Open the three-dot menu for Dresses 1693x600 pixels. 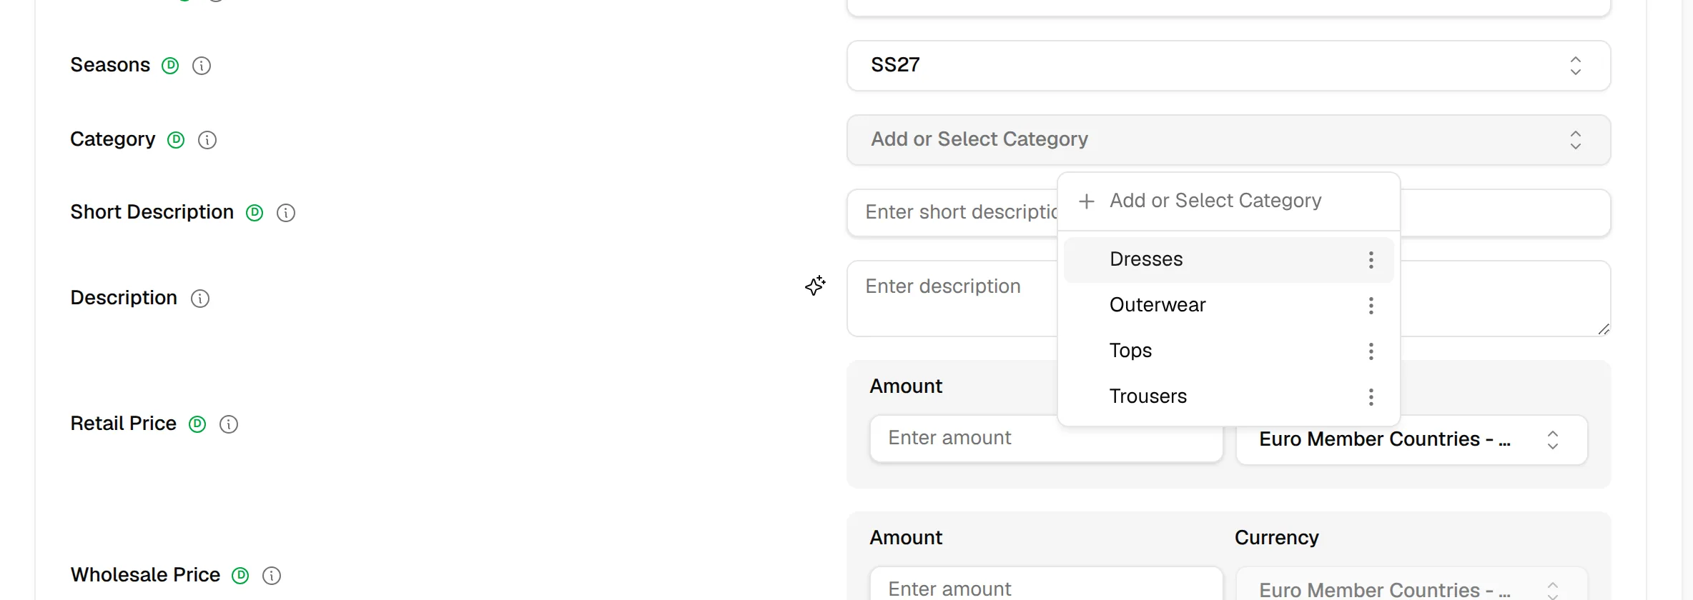point(1371,260)
